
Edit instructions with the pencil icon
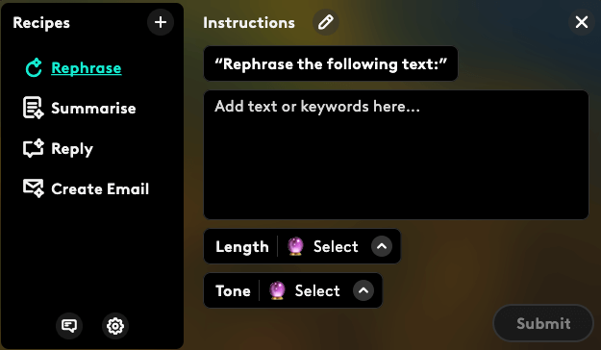[x=326, y=22]
